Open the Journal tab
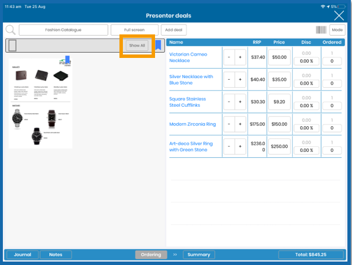This screenshot has width=352, height=265. click(x=22, y=255)
